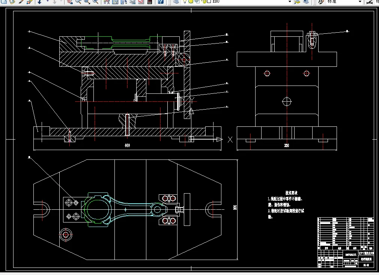Select the 320 dimension under the side view

click(x=286, y=146)
